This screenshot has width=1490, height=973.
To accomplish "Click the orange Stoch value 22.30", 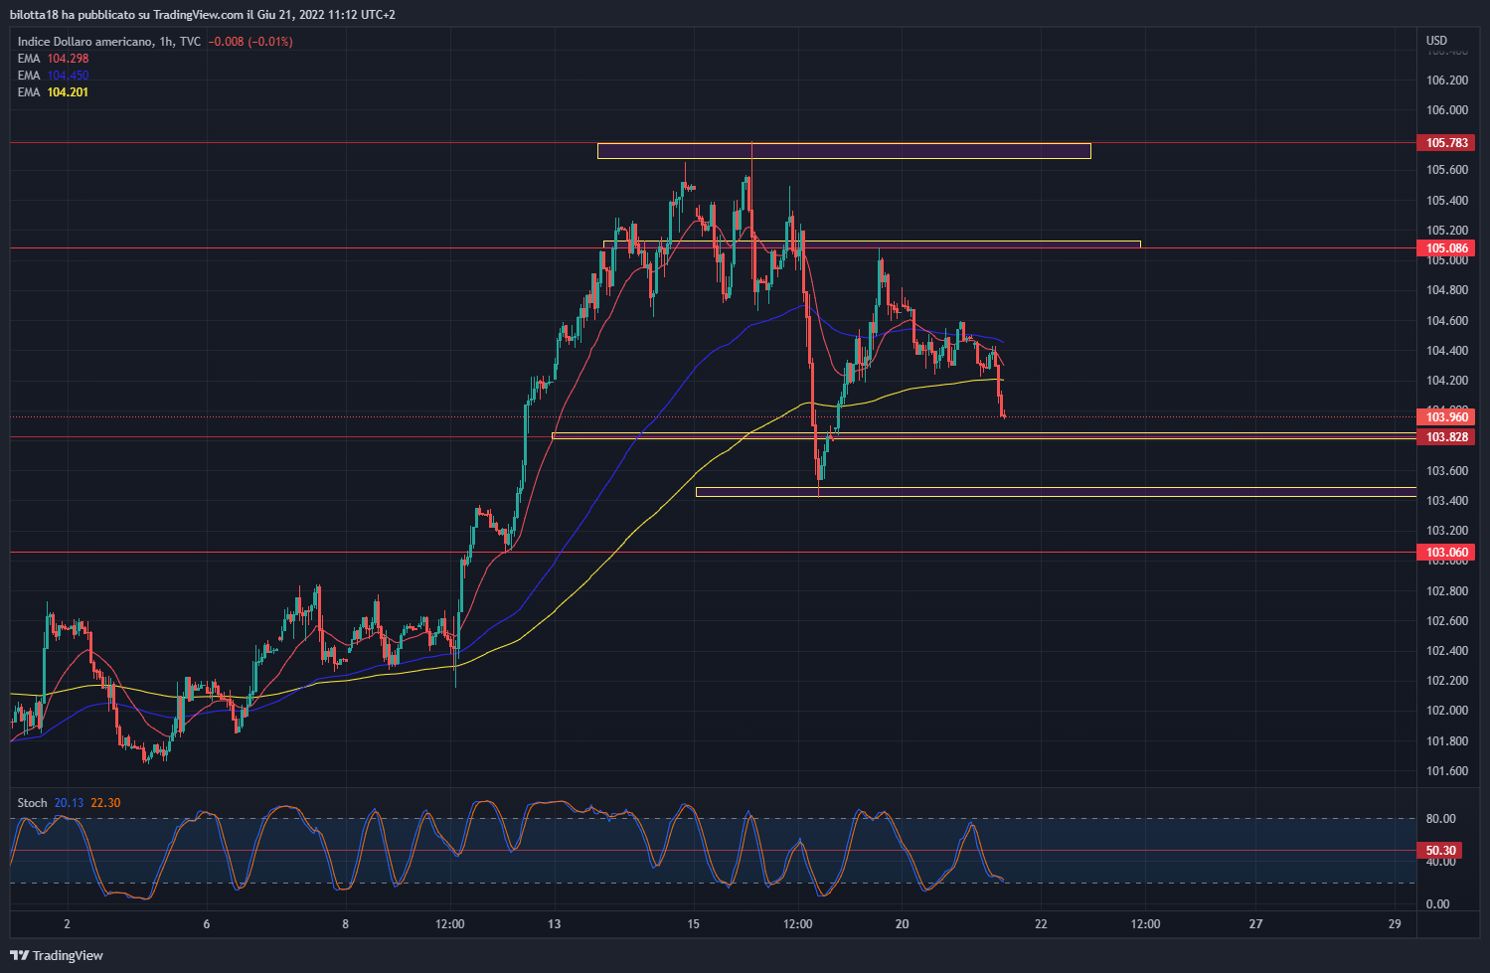I will (105, 803).
